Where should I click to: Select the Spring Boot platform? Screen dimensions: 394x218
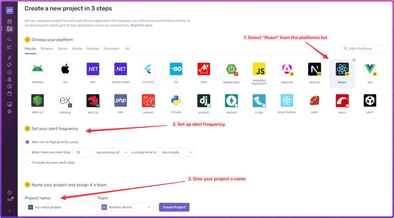click(x=231, y=69)
